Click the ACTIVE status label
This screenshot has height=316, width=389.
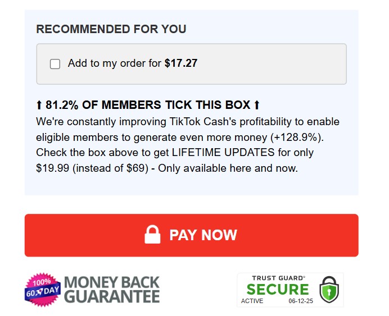252,301
